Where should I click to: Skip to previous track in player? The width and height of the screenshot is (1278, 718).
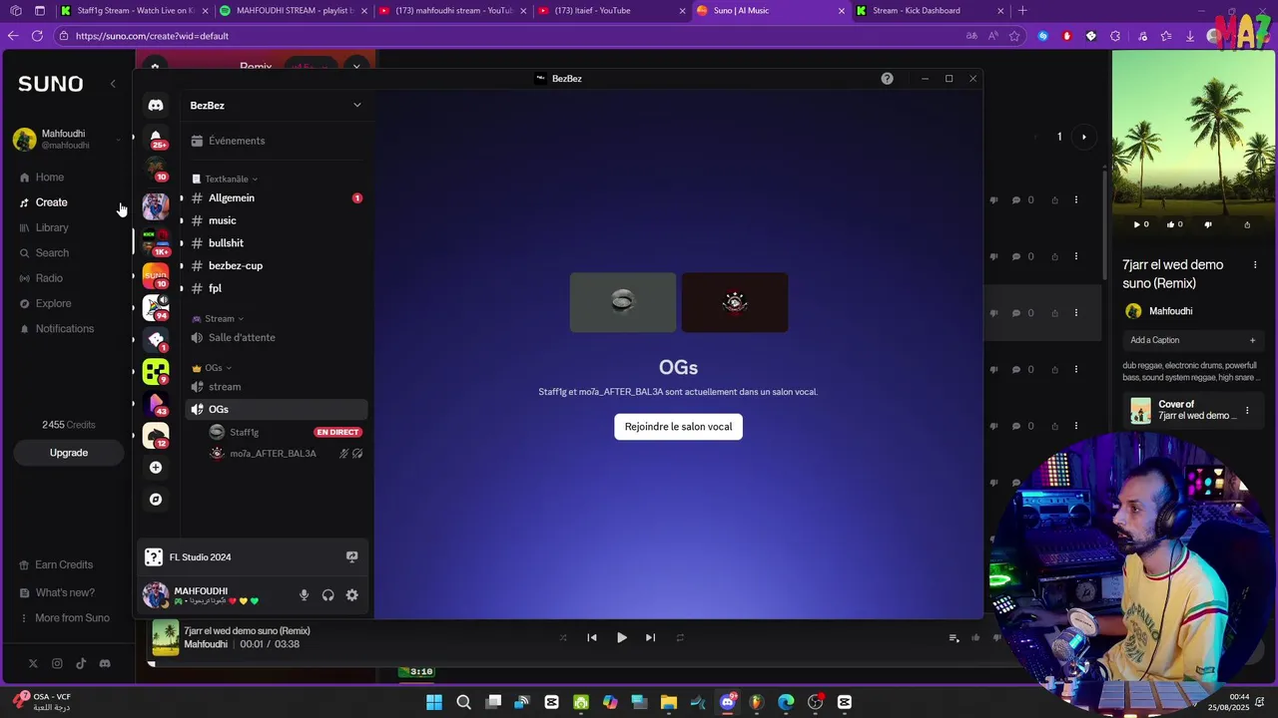[591, 637]
